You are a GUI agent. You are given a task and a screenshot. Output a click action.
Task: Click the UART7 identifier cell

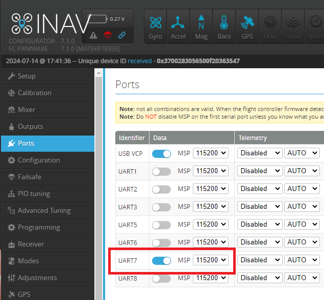point(132,260)
